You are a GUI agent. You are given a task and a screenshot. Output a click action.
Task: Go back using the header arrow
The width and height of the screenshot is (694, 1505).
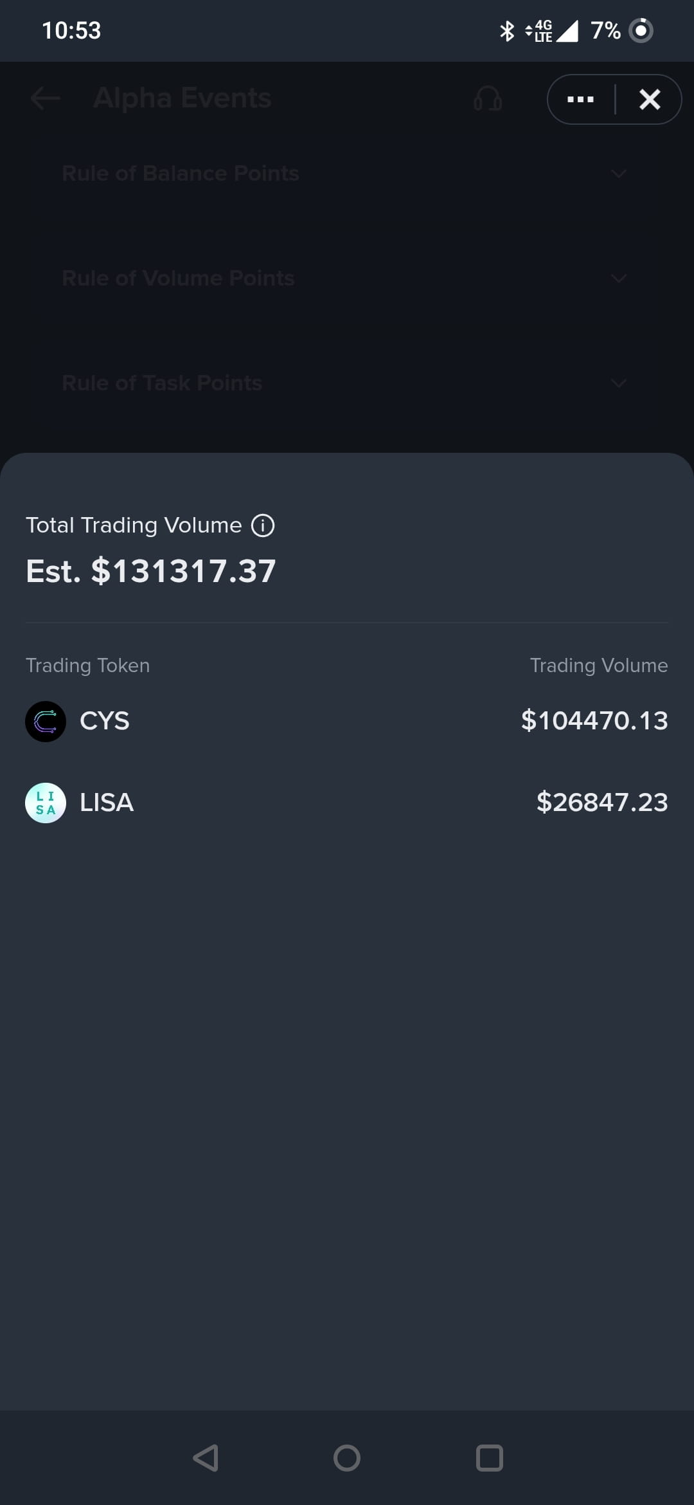coord(46,98)
